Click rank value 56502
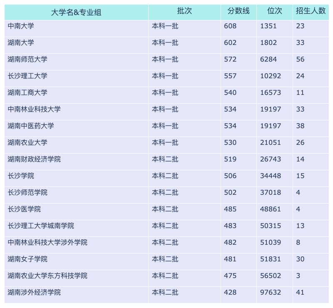This screenshot has width=333, height=308. tap(271, 276)
